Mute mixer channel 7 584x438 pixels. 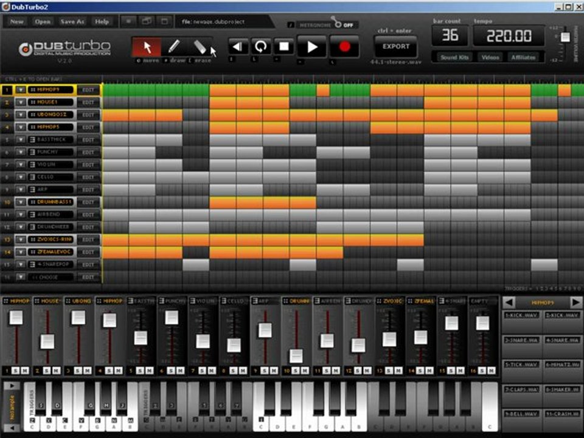(x=211, y=370)
